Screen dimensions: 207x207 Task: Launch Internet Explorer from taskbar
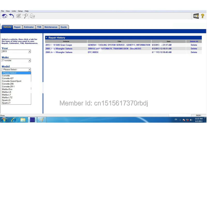[x=13, y=120]
